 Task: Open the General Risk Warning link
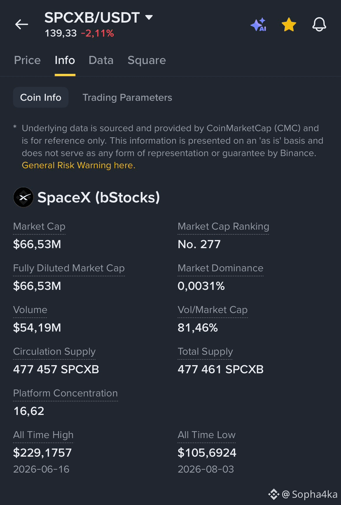(x=78, y=165)
